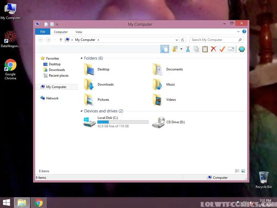
Task: Click the orange checkmark Properties icon
Action: pyautogui.click(x=222, y=49)
